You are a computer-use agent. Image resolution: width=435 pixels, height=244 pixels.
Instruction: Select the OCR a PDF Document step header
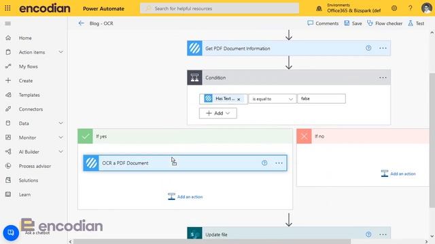185,163
